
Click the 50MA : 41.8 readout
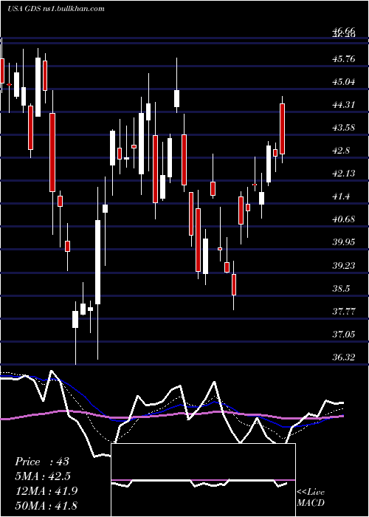coord(46,505)
